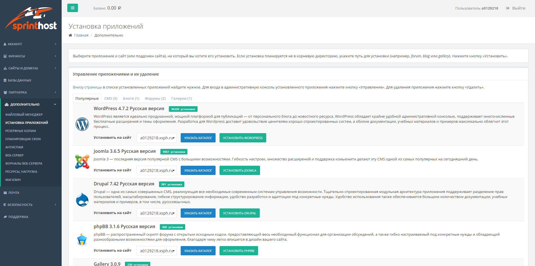Toggle the sidebar with the hamburger button
This screenshot has height=266, width=535.
tap(73, 8)
